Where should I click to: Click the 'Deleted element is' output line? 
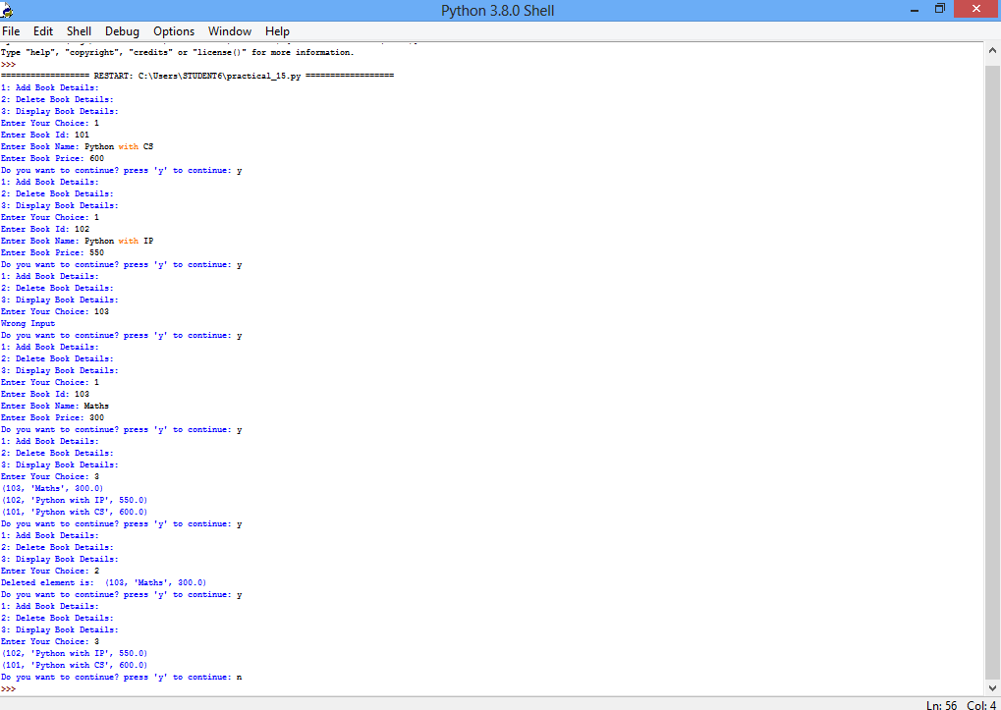(x=102, y=581)
